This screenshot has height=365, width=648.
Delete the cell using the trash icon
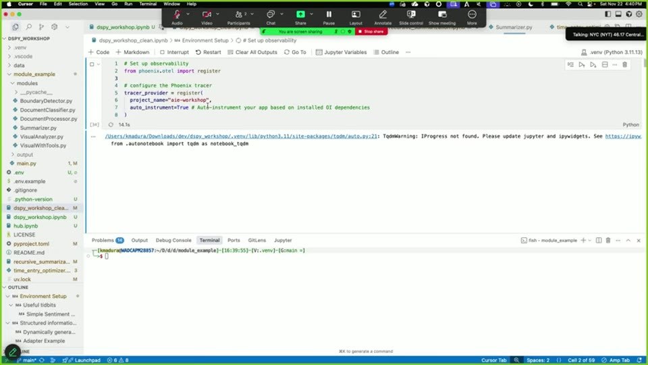pyautogui.click(x=624, y=65)
